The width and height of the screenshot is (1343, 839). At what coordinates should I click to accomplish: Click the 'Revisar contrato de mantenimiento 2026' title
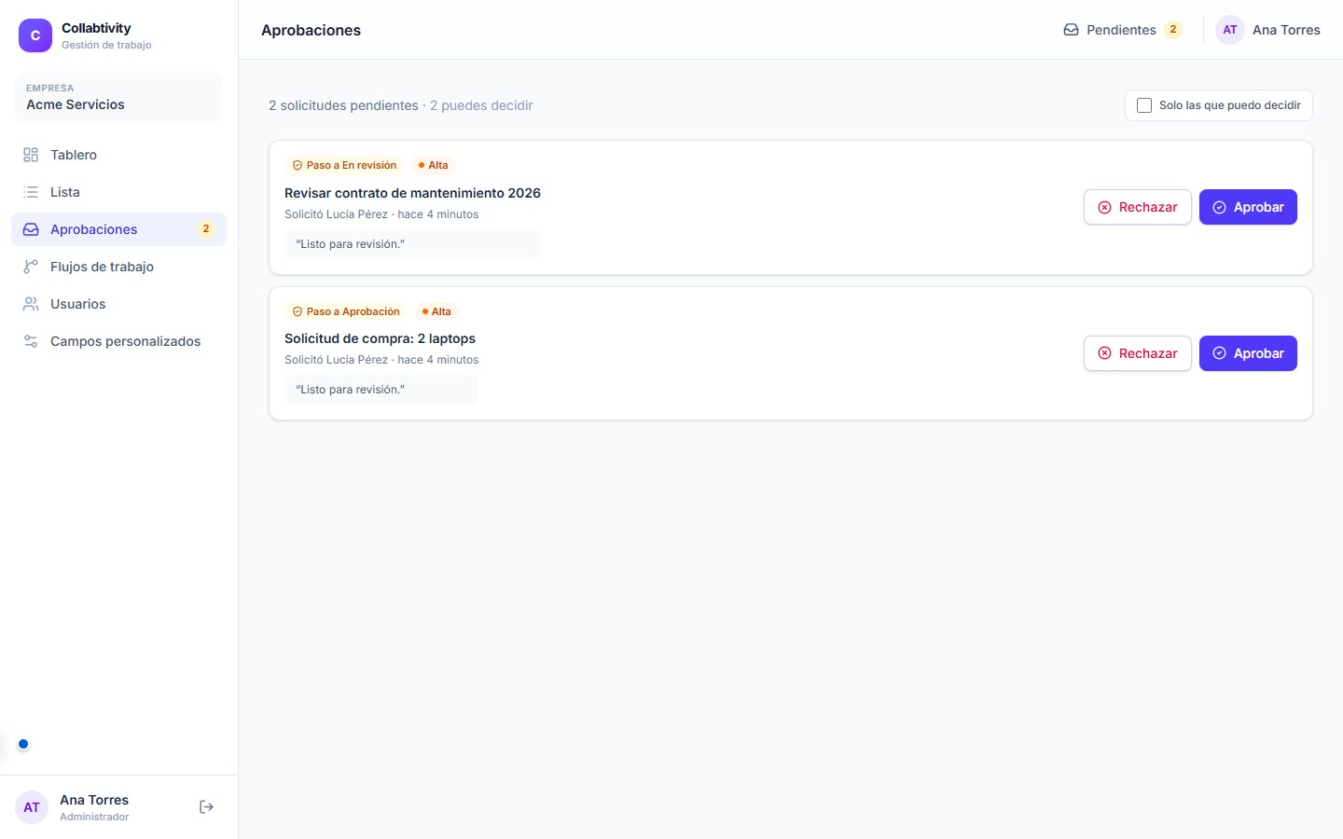[x=412, y=193]
